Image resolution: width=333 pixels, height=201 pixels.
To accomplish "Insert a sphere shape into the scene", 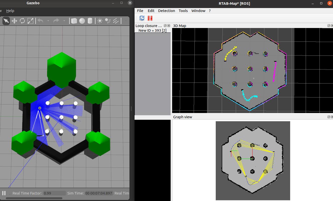I will 82,21.
